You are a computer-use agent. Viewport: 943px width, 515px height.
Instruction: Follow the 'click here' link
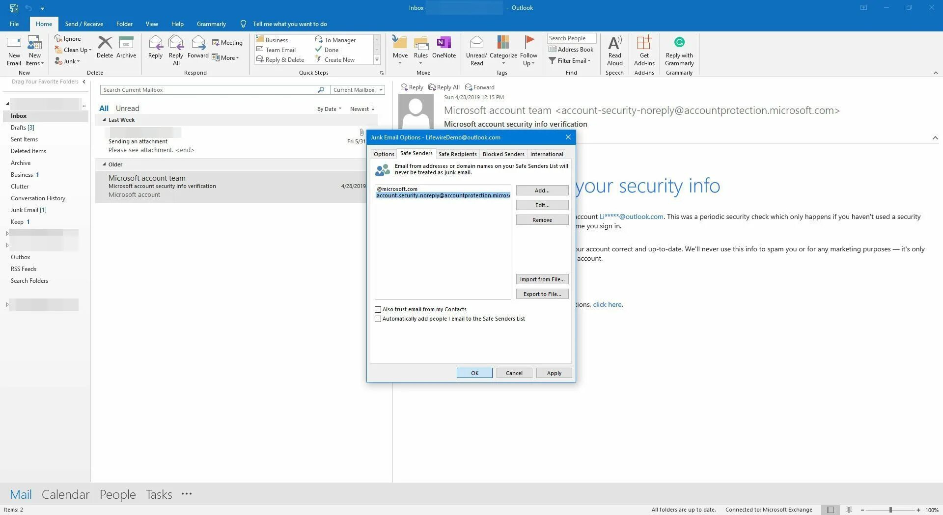pos(607,304)
